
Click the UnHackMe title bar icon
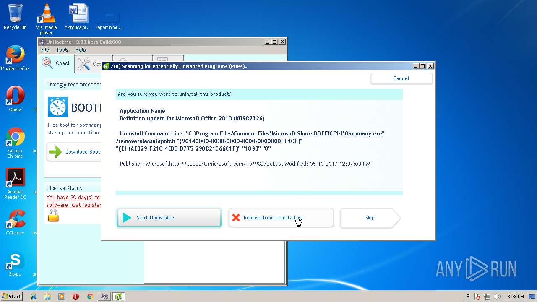point(42,42)
